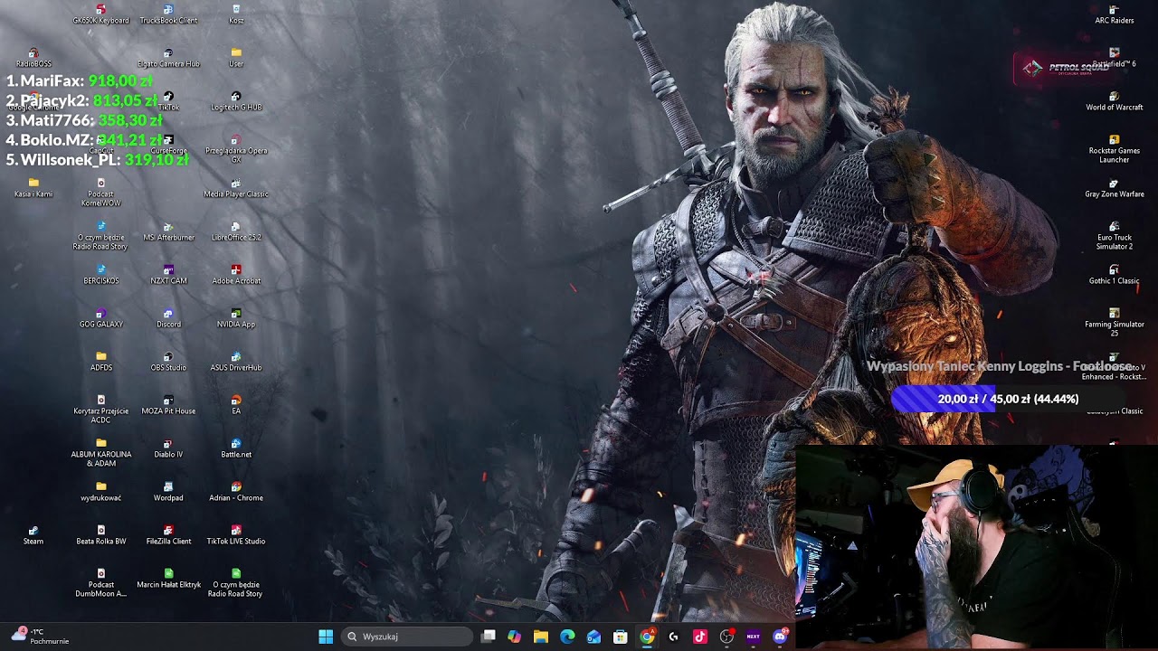Screen dimensions: 1158x651
Task: Click the Wyszukaj taskbar search box
Action: pos(406,637)
